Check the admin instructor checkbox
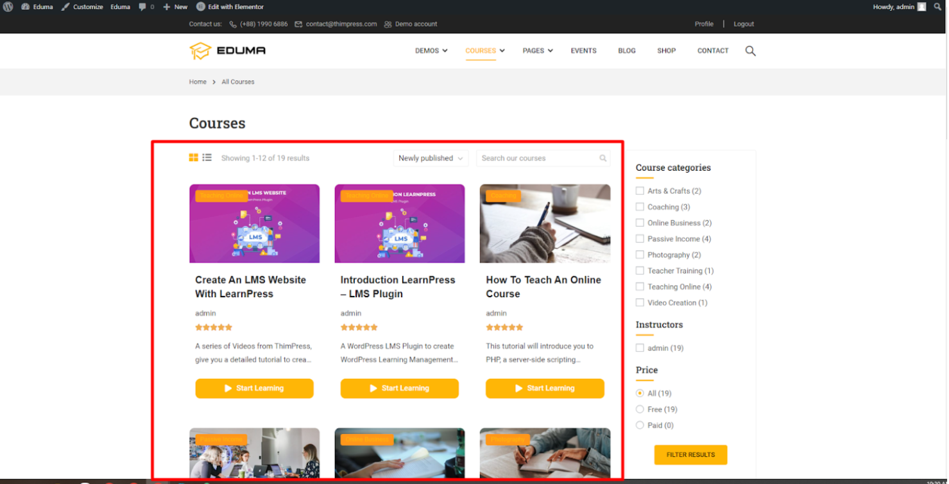 pyautogui.click(x=640, y=348)
